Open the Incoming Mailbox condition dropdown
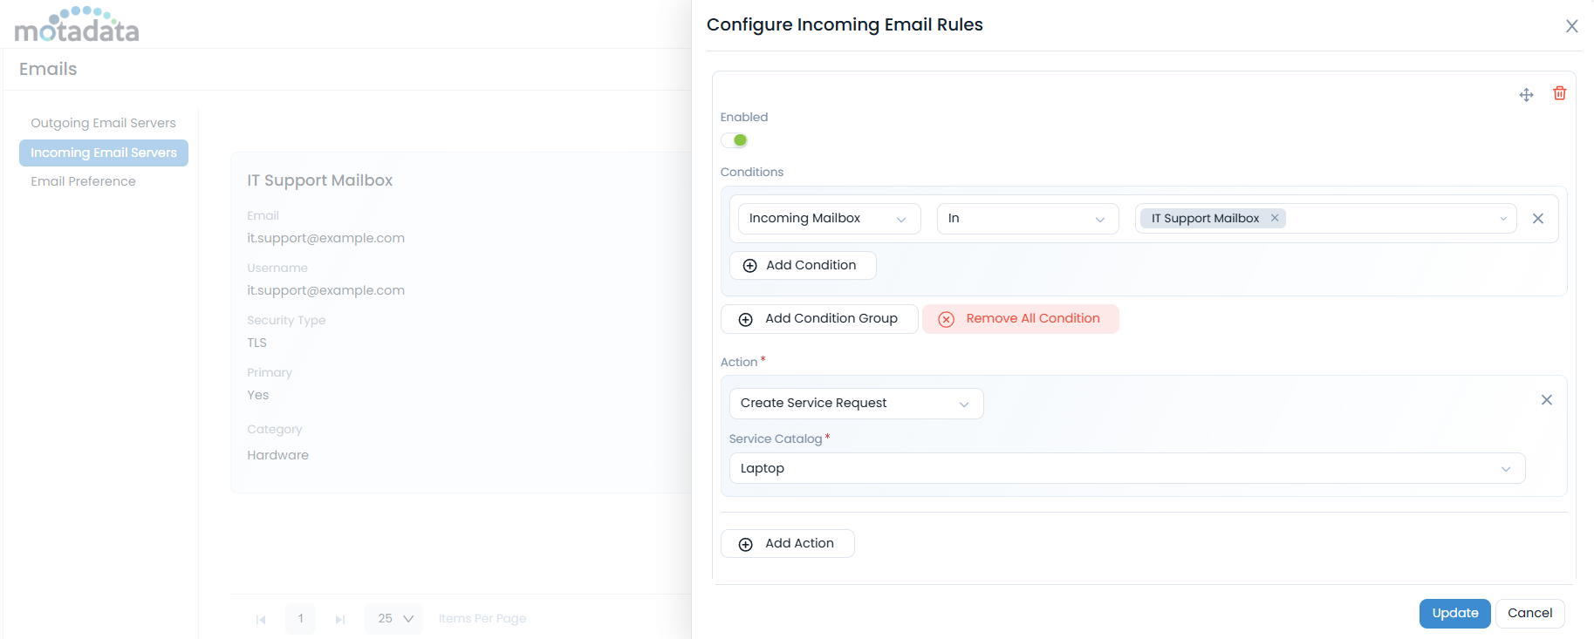The image size is (1594, 639). click(828, 219)
